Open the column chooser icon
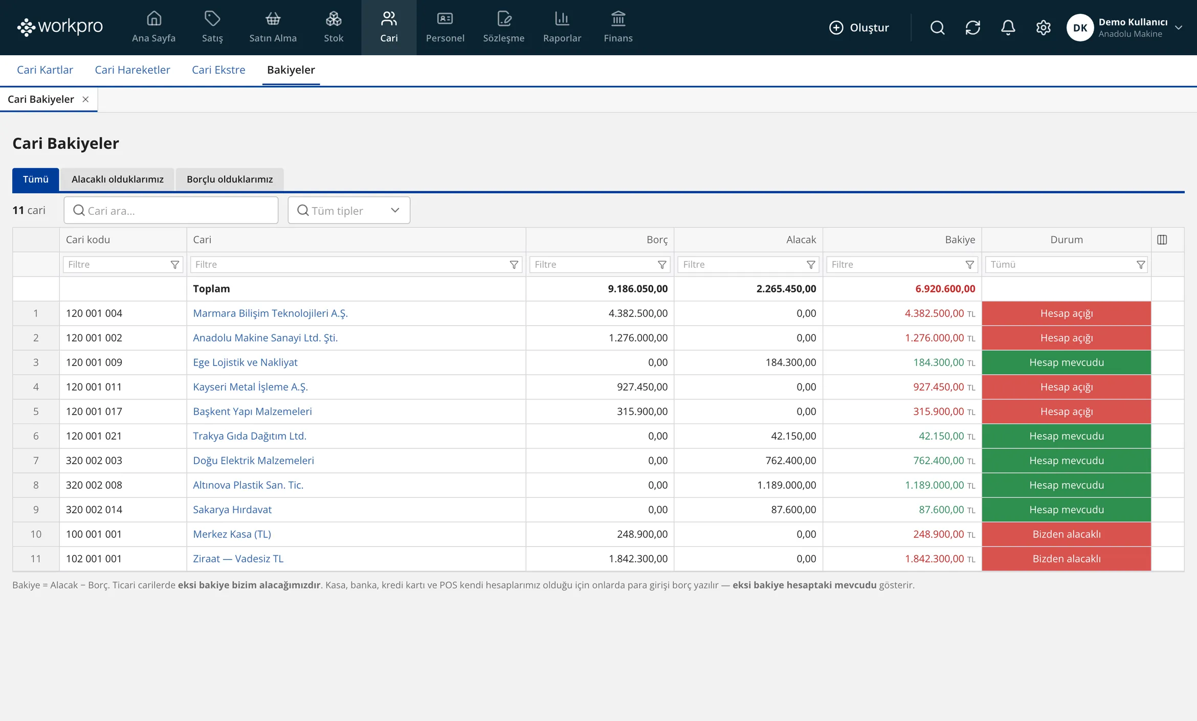 click(1162, 240)
